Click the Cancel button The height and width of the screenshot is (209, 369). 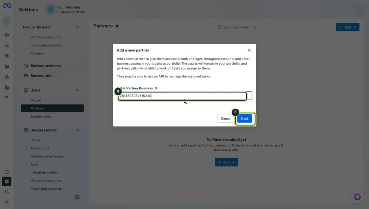pyautogui.click(x=226, y=119)
